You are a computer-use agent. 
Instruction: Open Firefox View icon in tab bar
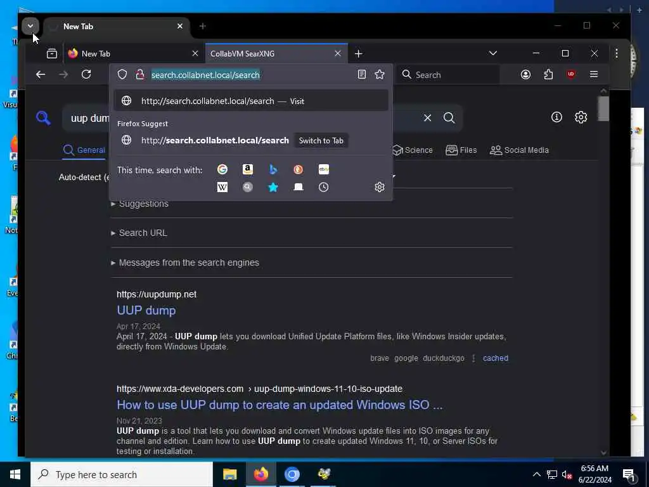point(52,53)
